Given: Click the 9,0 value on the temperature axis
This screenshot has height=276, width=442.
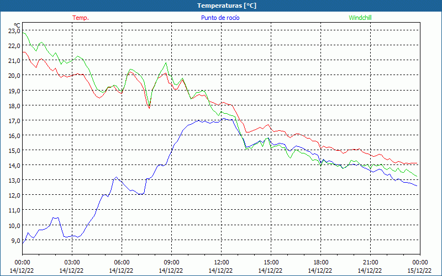Looking at the screenshot, I should 16,241.
